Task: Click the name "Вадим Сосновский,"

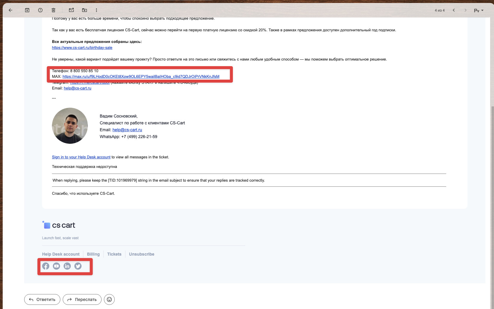Action: click(119, 116)
